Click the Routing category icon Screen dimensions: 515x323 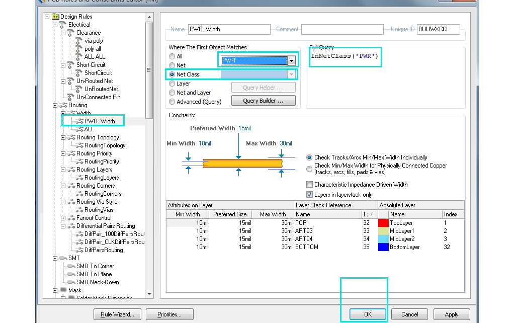tap(63, 105)
